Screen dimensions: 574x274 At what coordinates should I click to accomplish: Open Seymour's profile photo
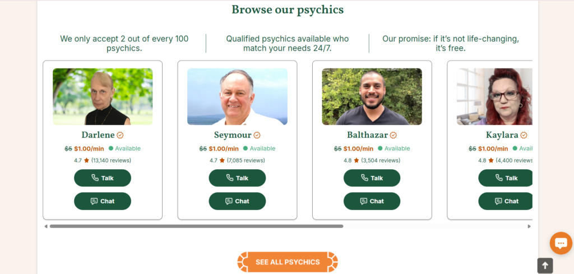coord(237,96)
